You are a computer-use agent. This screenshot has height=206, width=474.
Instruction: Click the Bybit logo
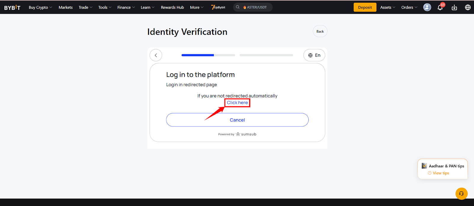[x=12, y=7]
